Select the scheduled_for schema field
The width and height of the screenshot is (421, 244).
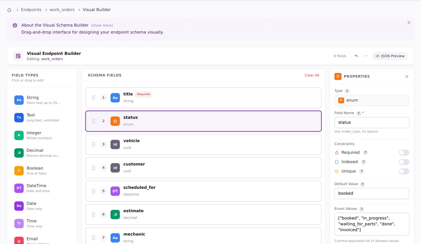pos(203,191)
